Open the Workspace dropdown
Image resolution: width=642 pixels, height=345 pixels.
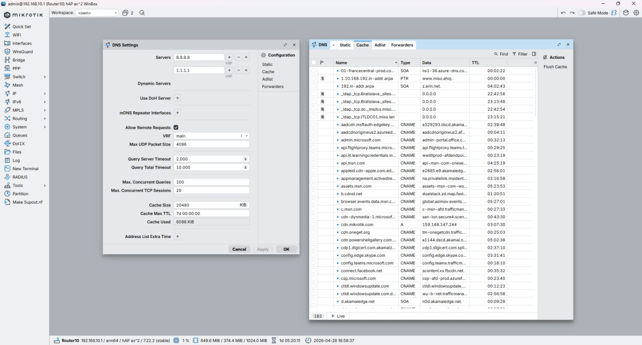[x=97, y=12]
